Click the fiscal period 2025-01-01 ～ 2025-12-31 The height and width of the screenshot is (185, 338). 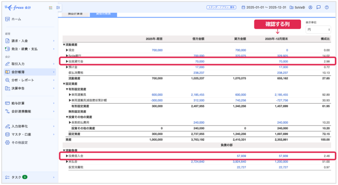click(x=264, y=7)
